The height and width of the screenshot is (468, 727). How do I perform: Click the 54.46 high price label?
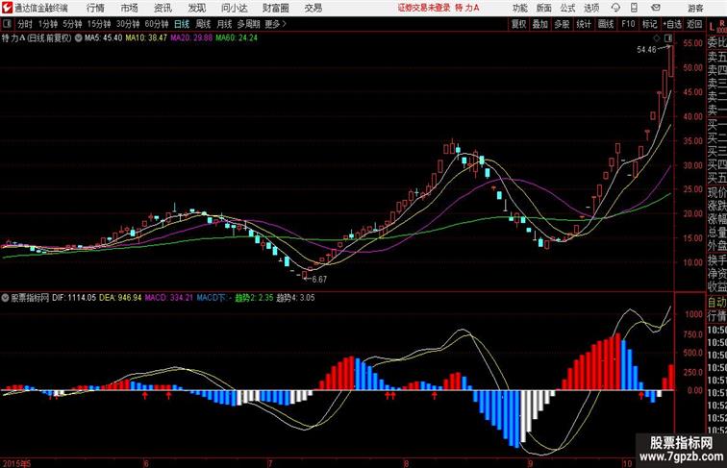[x=646, y=49]
